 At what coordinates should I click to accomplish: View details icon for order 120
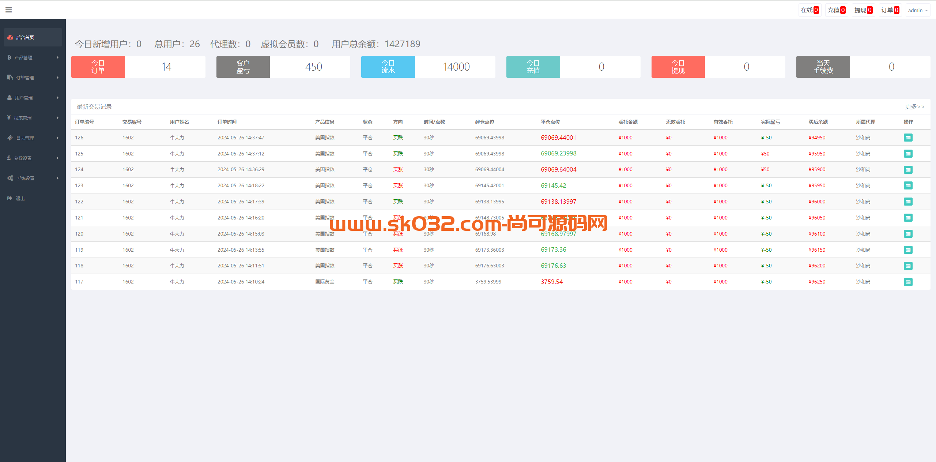point(908,234)
